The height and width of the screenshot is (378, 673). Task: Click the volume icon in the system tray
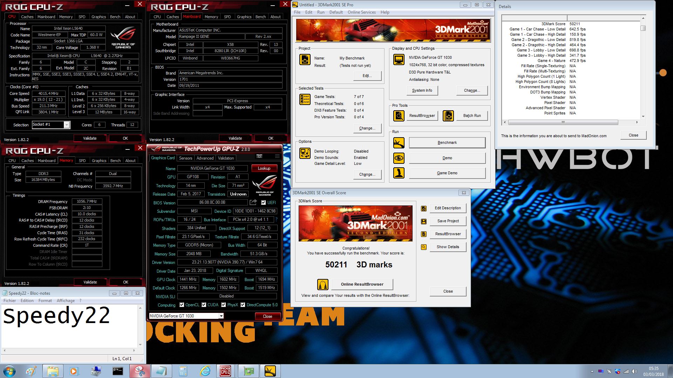pyautogui.click(x=634, y=371)
